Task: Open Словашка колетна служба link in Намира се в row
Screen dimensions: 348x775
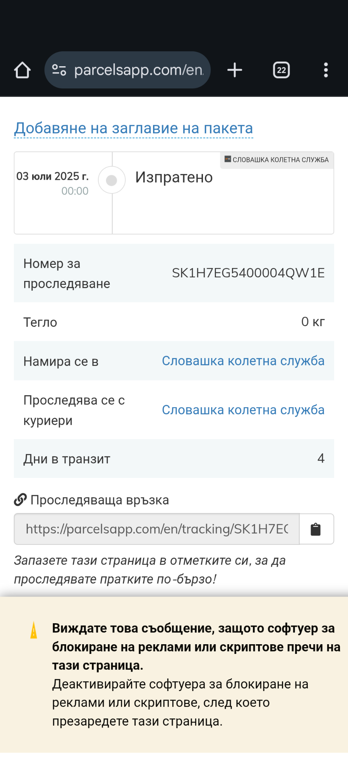Action: [243, 361]
